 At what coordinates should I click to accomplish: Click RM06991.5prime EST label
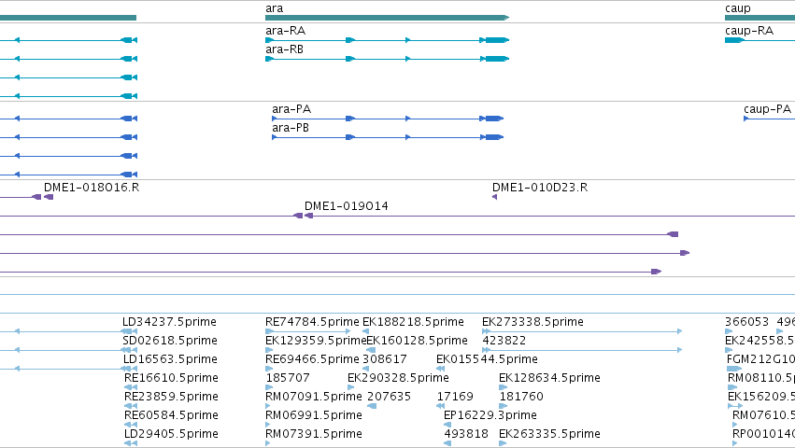tap(314, 415)
